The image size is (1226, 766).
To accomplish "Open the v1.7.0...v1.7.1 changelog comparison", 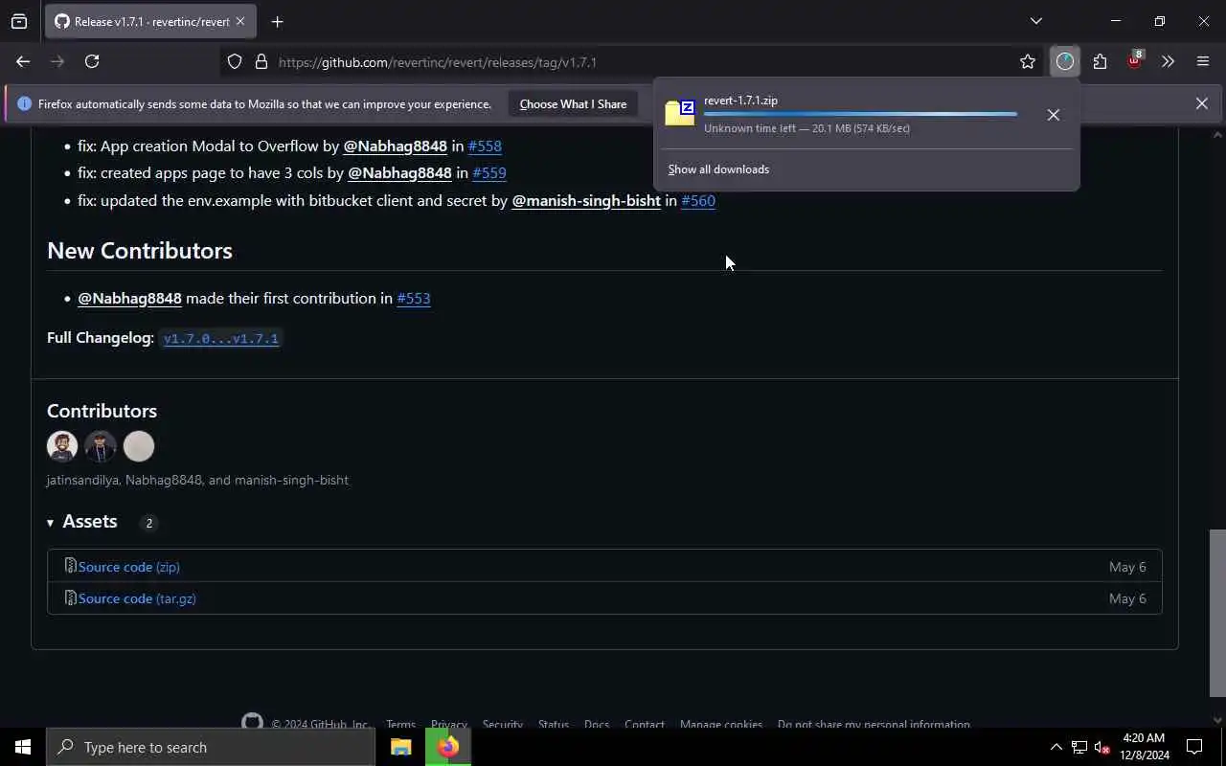I will 221,338.
